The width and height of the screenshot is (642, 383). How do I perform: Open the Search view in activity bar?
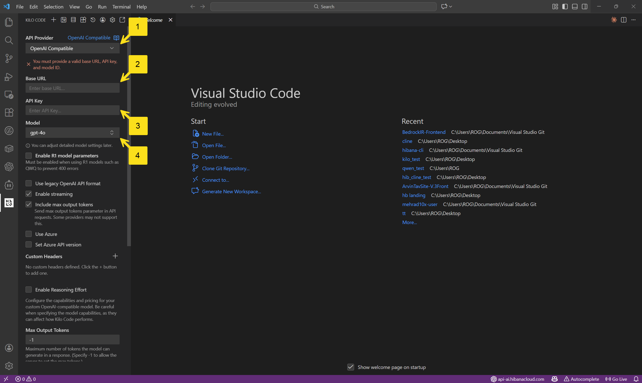pos(9,40)
